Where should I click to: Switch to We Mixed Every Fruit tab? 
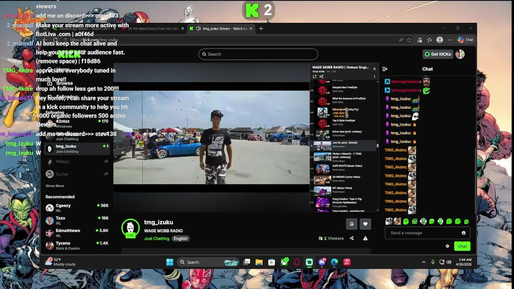(153, 28)
